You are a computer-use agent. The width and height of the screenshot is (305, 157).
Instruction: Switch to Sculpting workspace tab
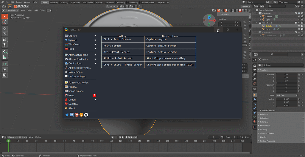[64, 2]
